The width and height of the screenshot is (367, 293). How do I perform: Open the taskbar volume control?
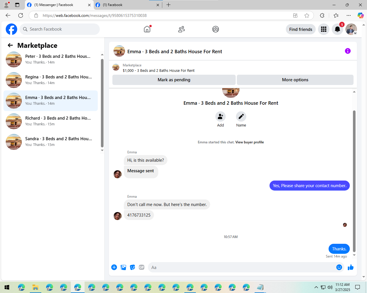point(330,287)
